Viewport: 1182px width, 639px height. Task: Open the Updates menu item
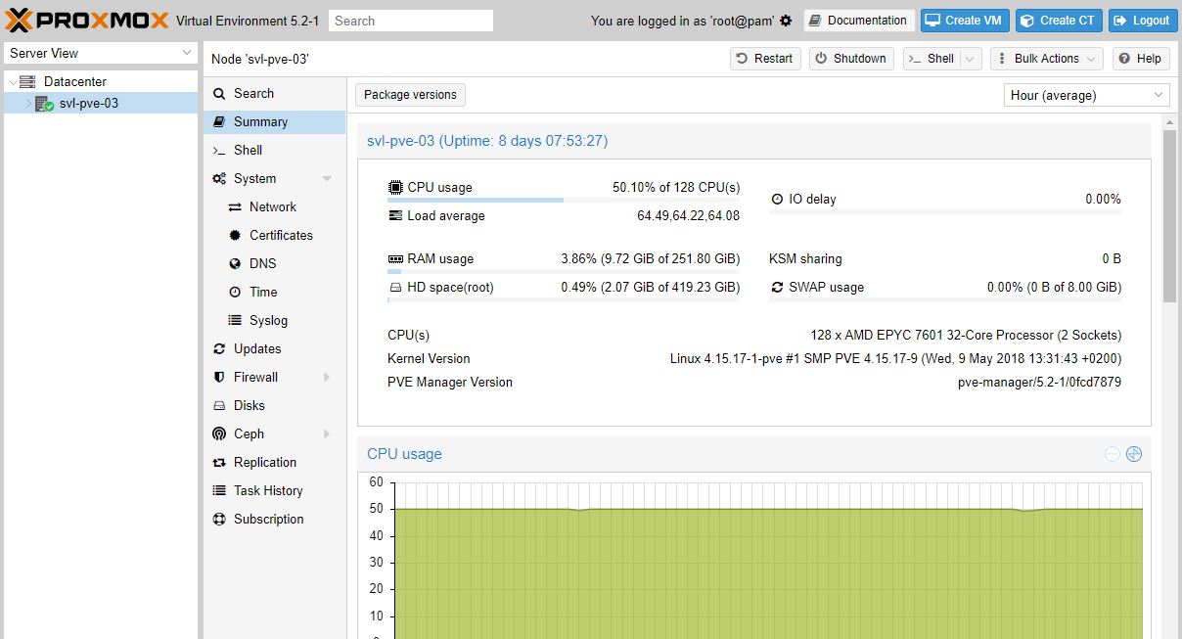tap(274, 349)
